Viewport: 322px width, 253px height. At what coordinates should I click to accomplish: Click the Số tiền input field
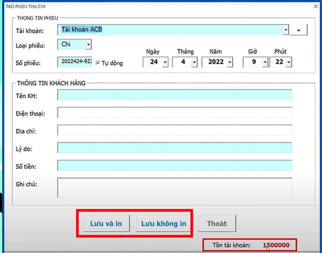pos(175,166)
